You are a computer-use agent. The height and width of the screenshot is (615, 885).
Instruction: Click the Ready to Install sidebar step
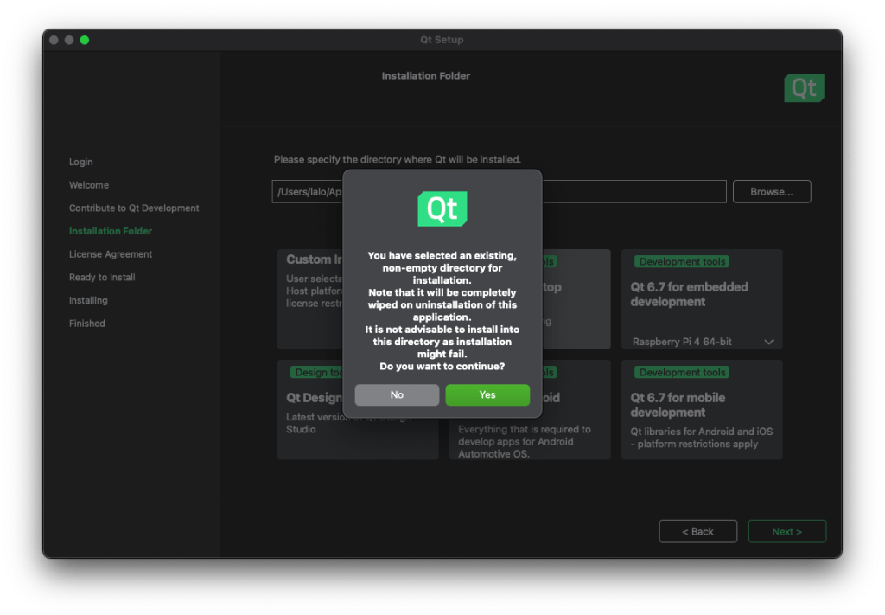tap(102, 278)
